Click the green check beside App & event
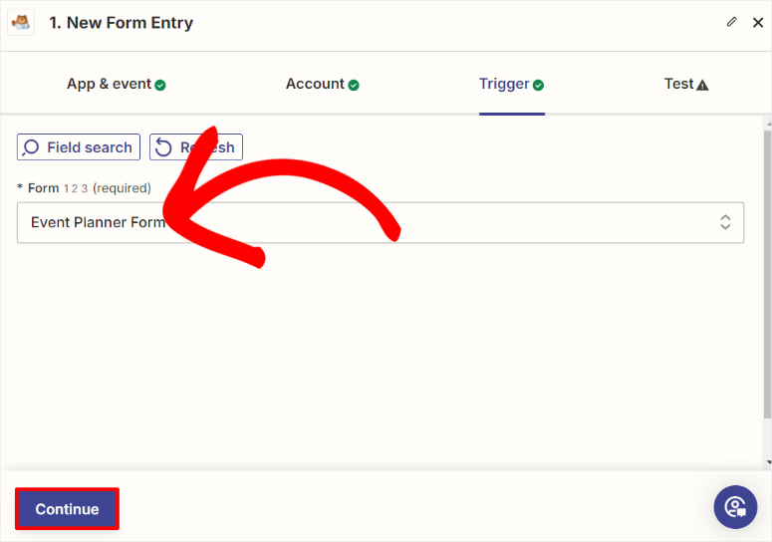Image resolution: width=772 pixels, height=542 pixels. 160,85
